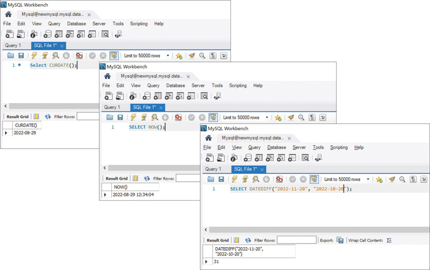Create new table icon in DATEDIFF window

point(259,158)
